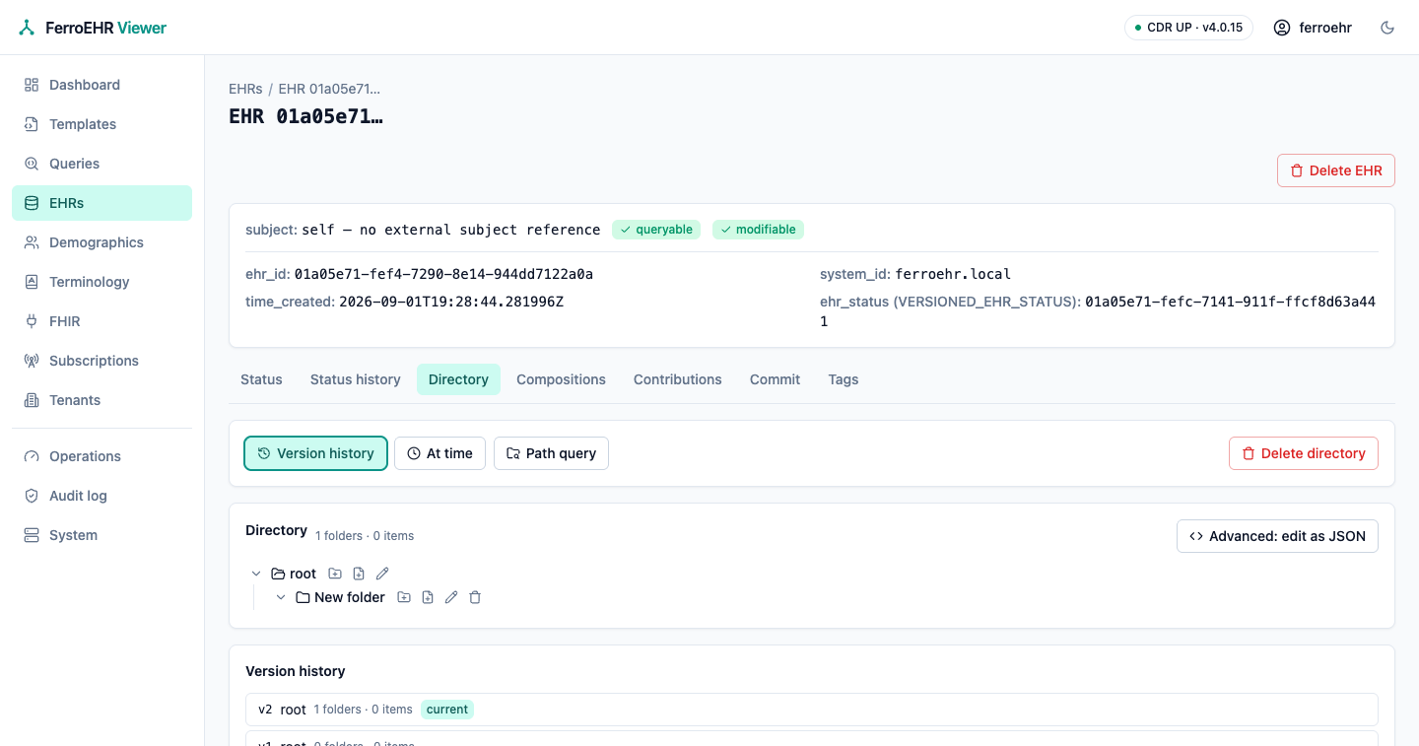Screen dimensions: 1419x746
Task: Open the Contributions tab
Action: (x=678, y=379)
